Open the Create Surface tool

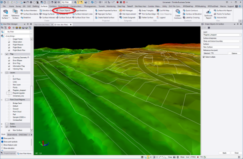coord(5,14)
